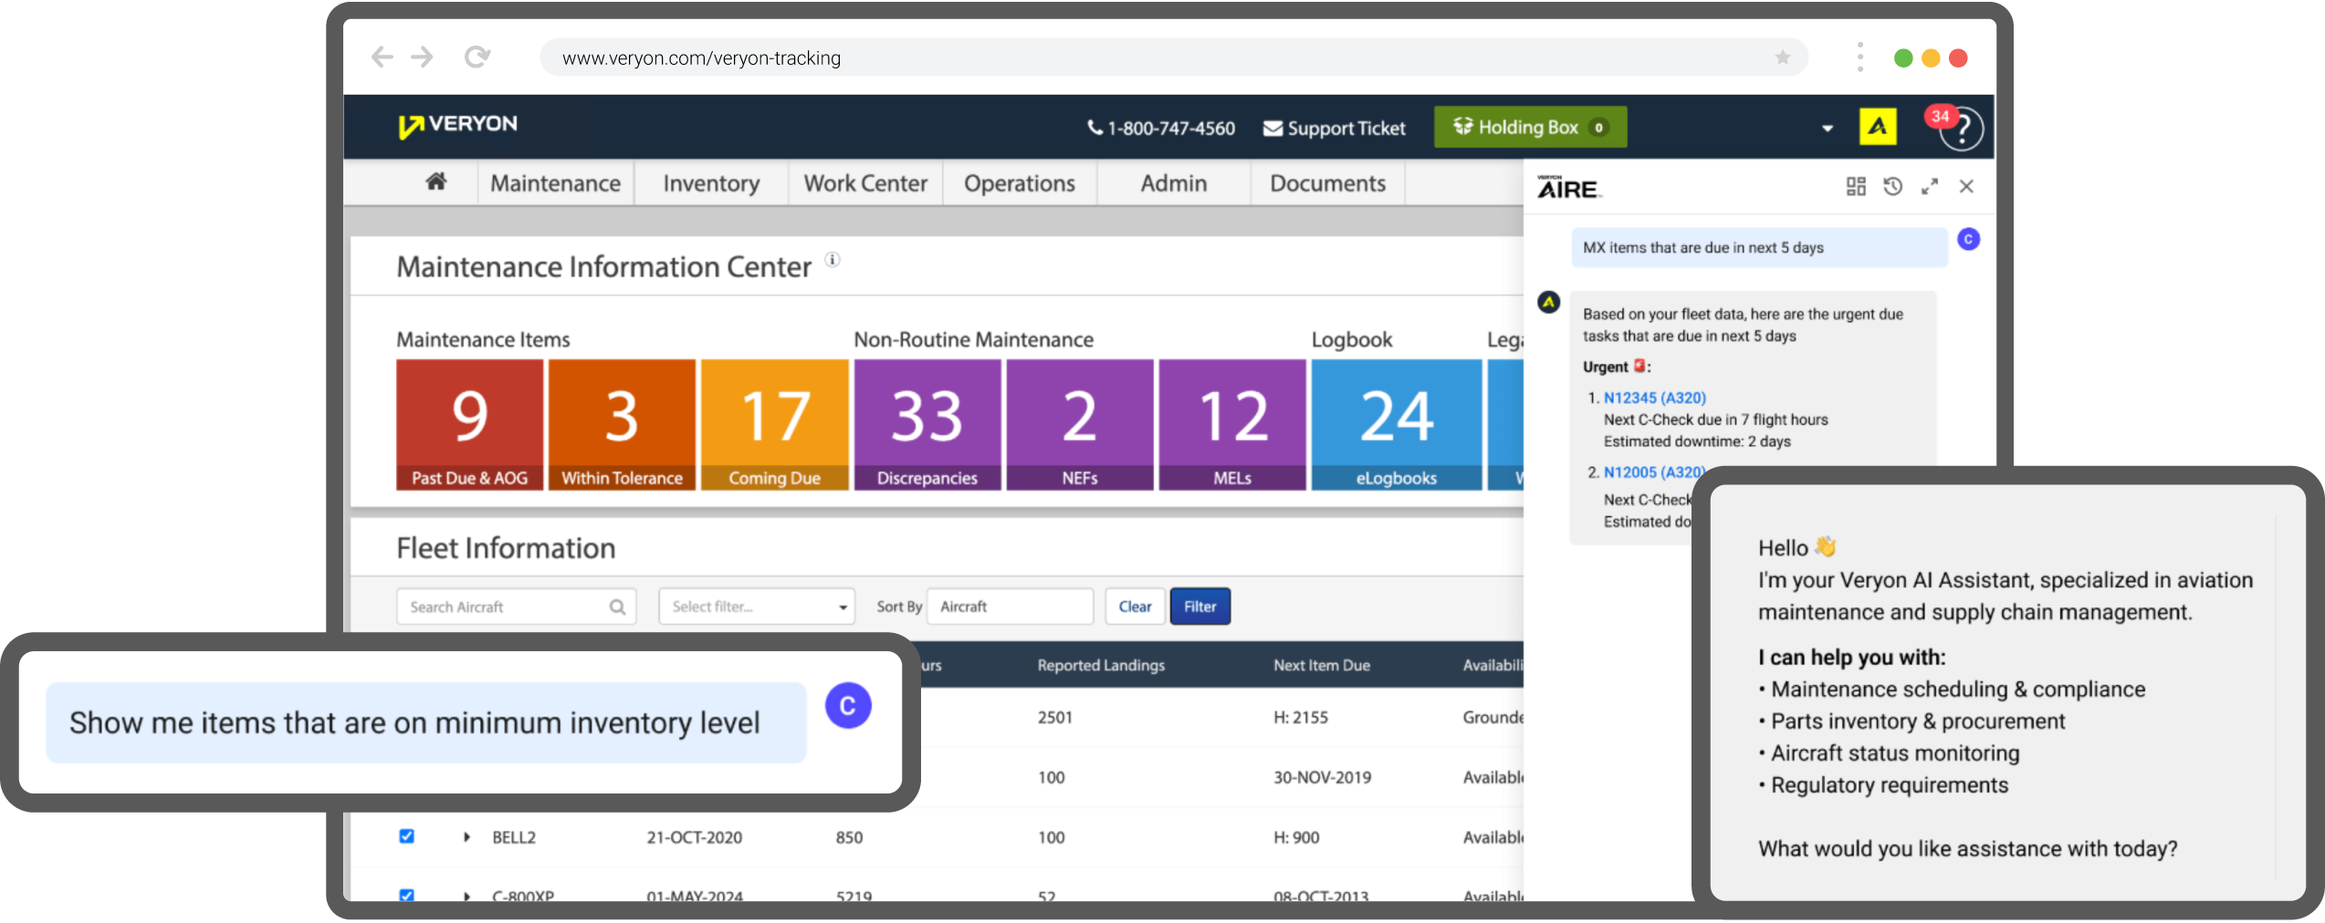This screenshot has width=2325, height=923.
Task: Toggle the C-800XP row checkbox
Action: coord(407,895)
